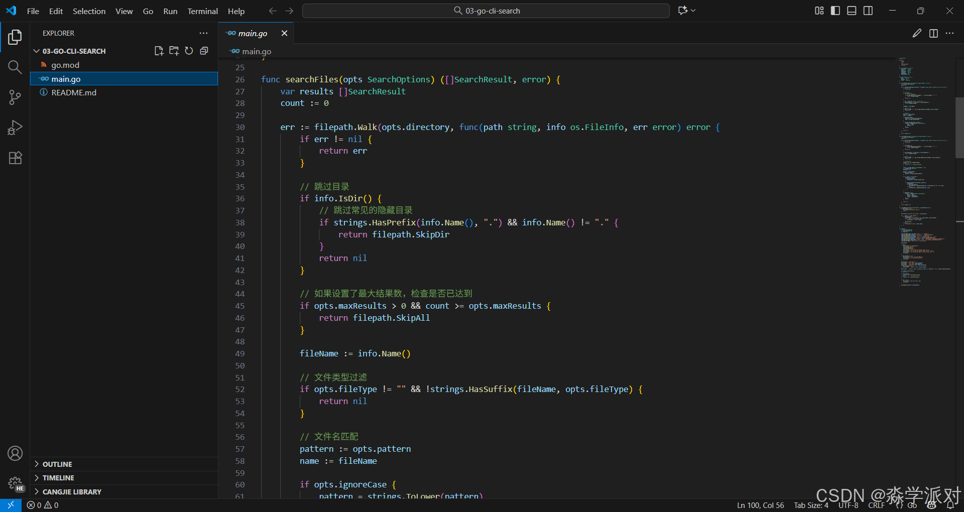Toggle the primary side bar

(835, 11)
